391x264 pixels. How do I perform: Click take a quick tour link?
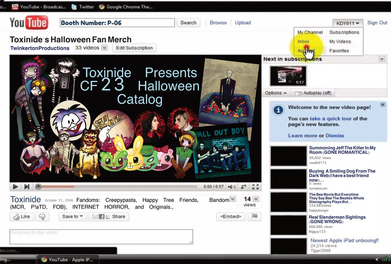330,119
